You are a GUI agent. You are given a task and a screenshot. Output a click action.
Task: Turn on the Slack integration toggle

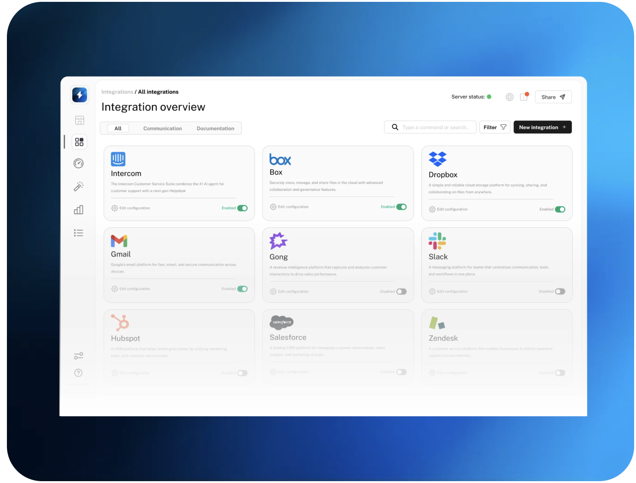point(560,292)
